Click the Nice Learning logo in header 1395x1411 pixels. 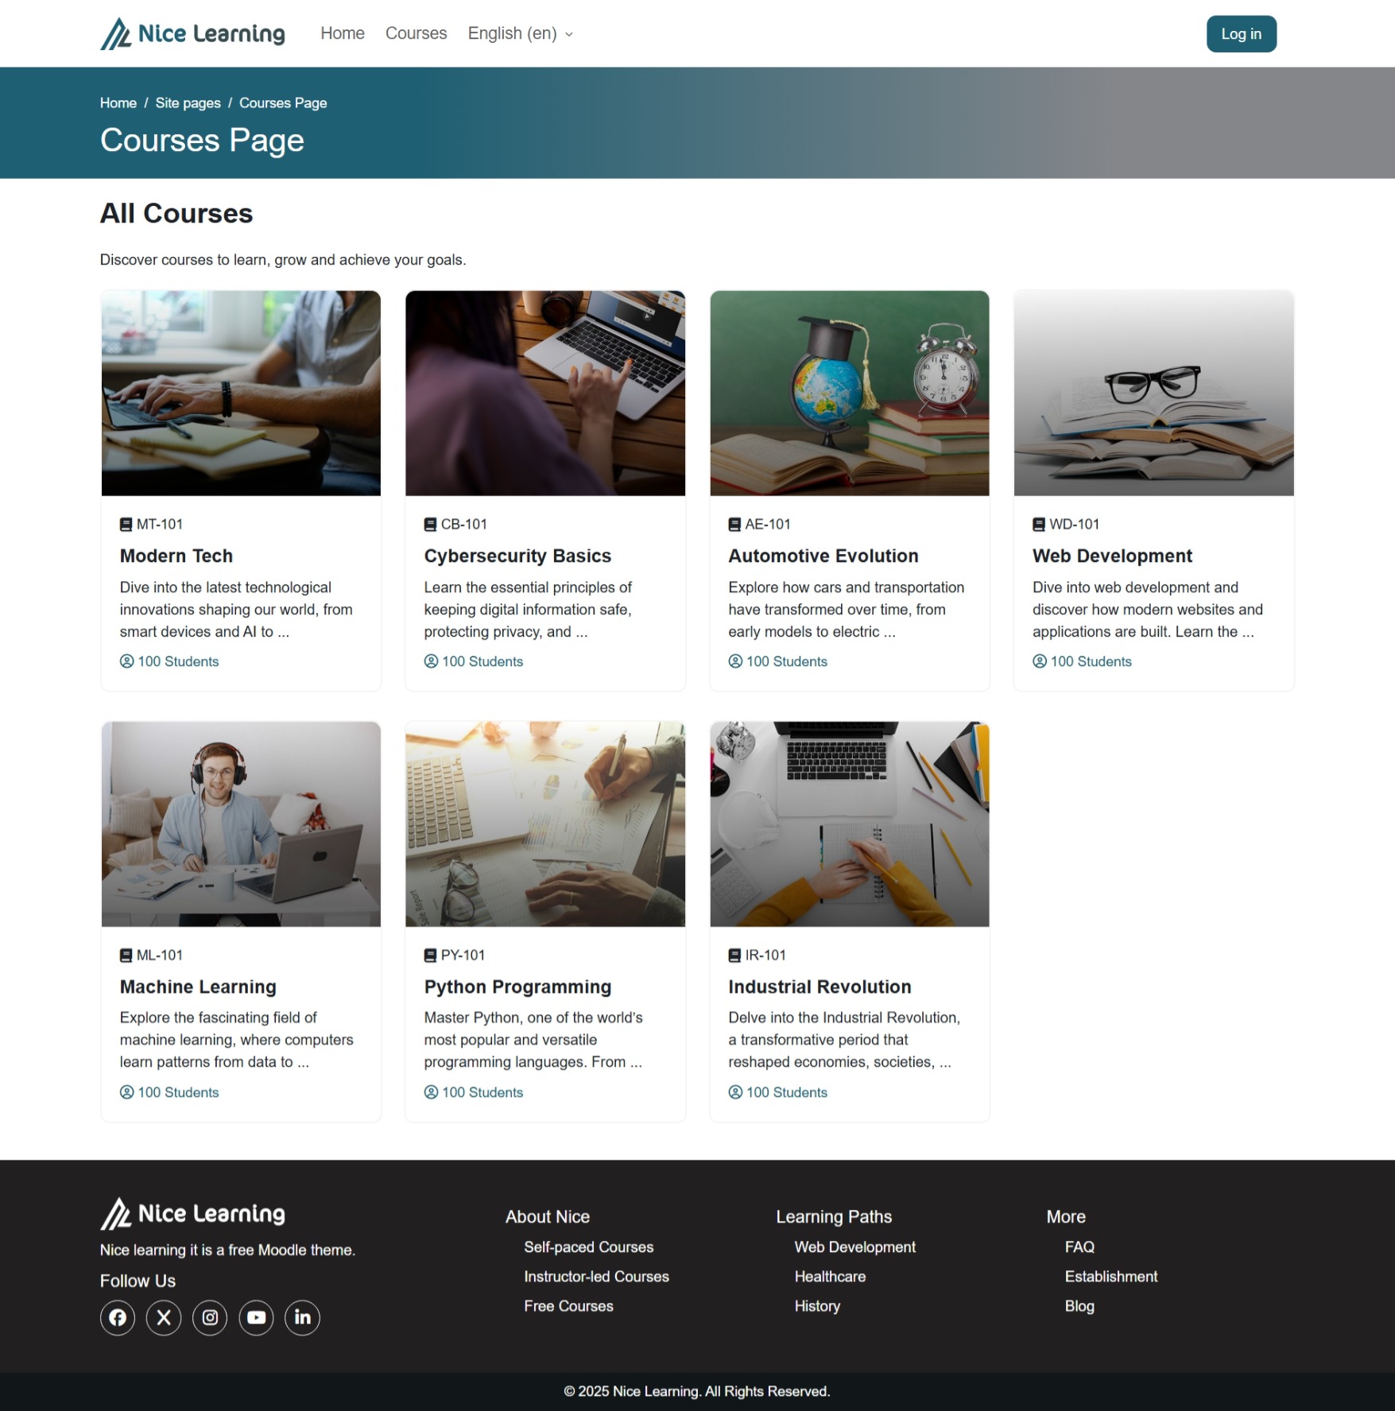point(192,33)
